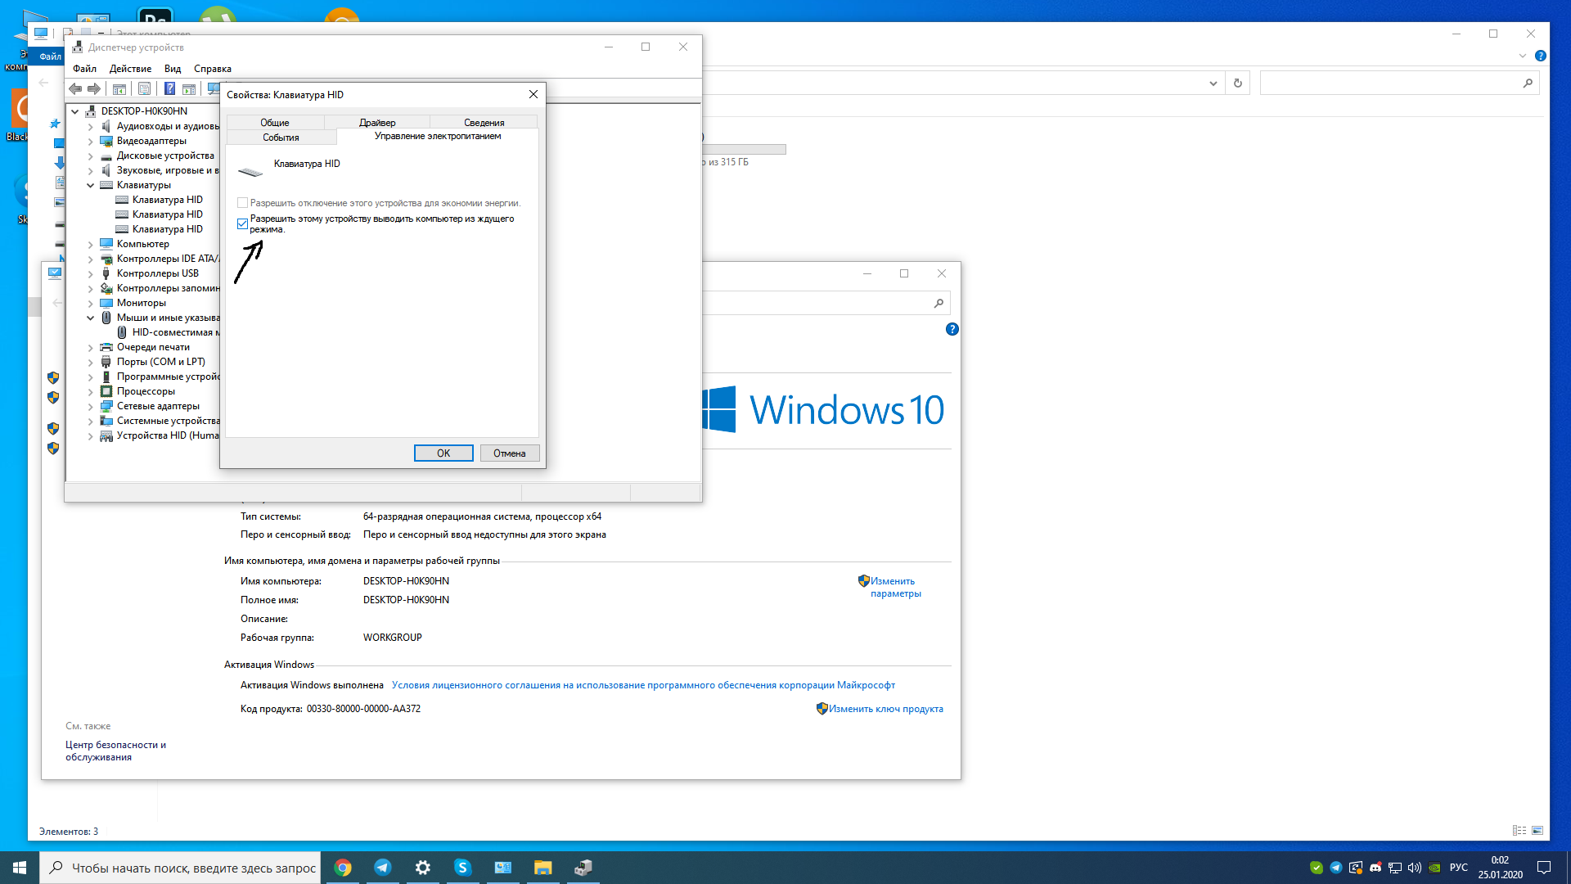Click the 'Изменить параметры' link
This screenshot has height=884, width=1571.
(x=895, y=588)
